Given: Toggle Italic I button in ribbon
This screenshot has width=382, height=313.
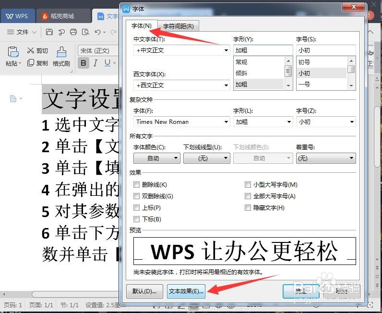Looking at the screenshot, I should click(x=95, y=63).
